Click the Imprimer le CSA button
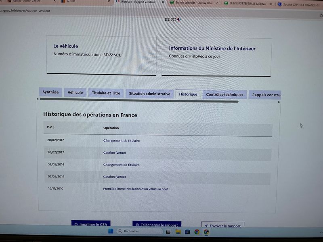The image size is (323, 242). (x=91, y=224)
